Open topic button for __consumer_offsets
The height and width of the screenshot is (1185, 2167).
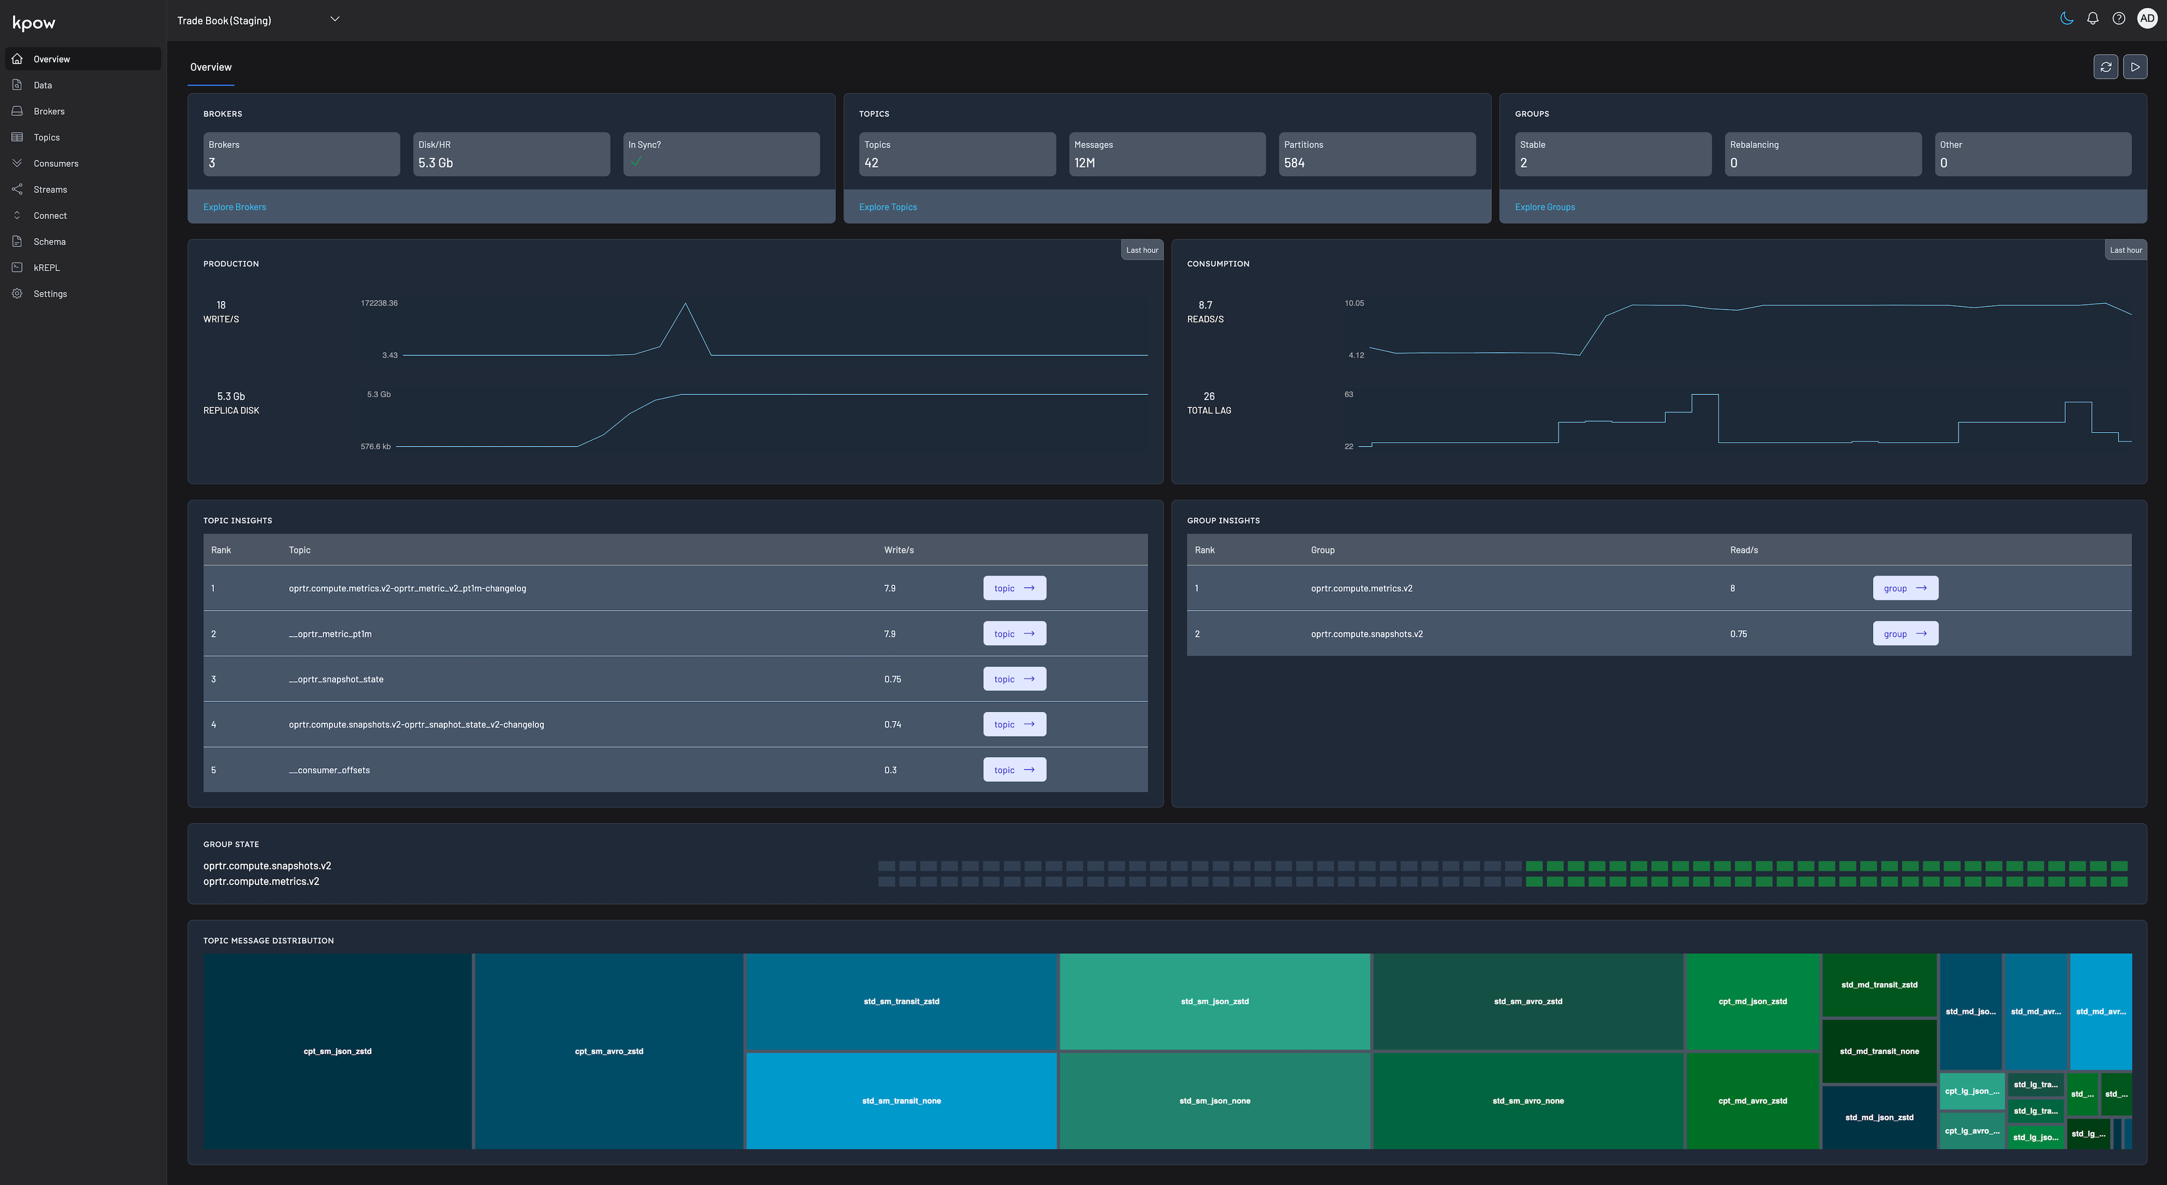(x=1014, y=770)
